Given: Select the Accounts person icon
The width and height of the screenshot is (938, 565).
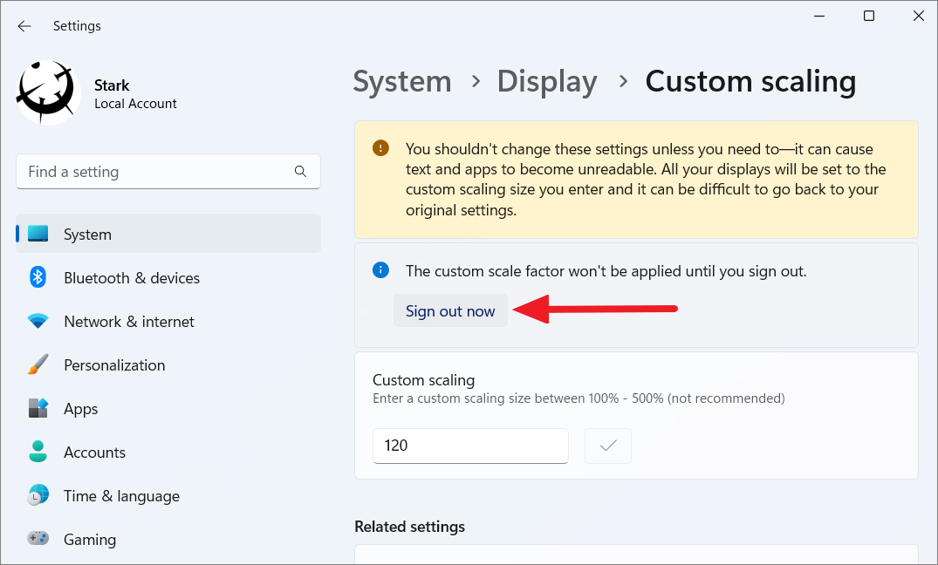Looking at the screenshot, I should coord(38,452).
